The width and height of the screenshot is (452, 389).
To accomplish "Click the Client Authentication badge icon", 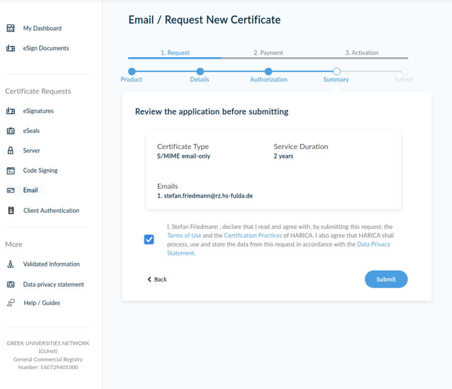I will tap(11, 211).
